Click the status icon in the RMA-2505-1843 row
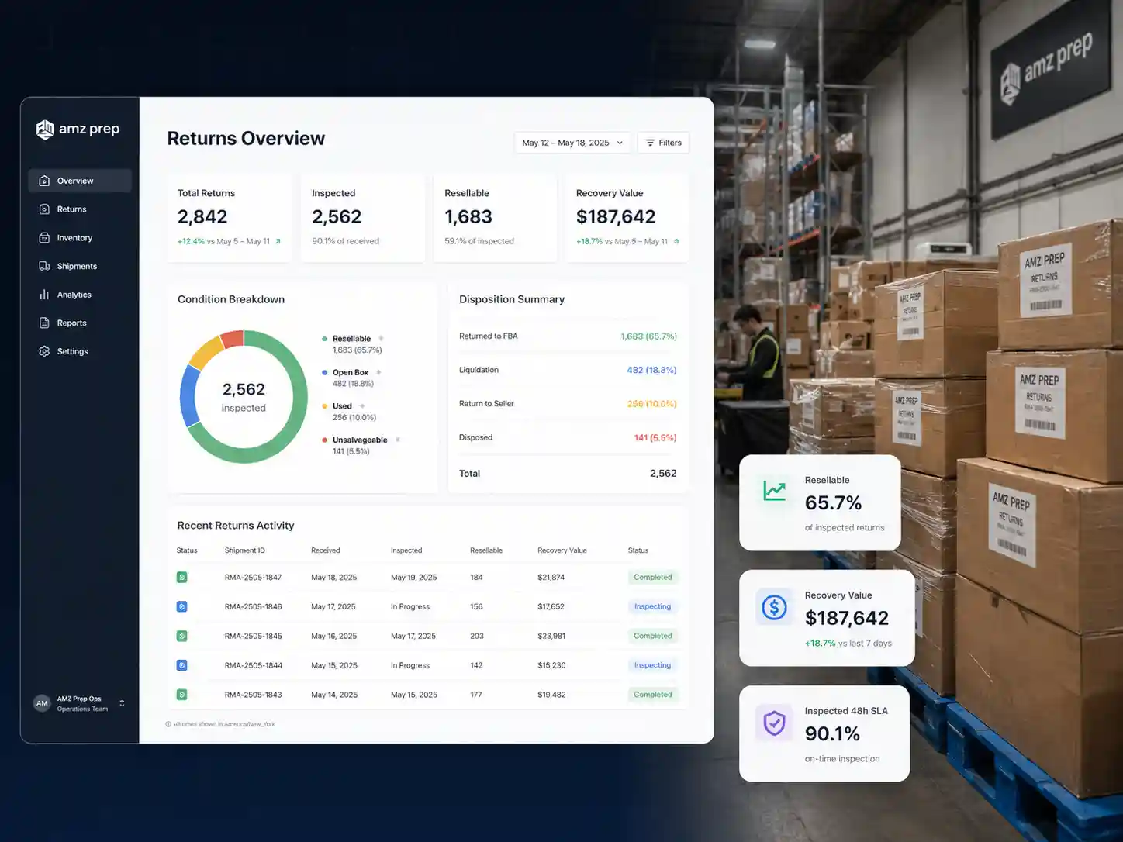The width and height of the screenshot is (1123, 842). point(182,695)
